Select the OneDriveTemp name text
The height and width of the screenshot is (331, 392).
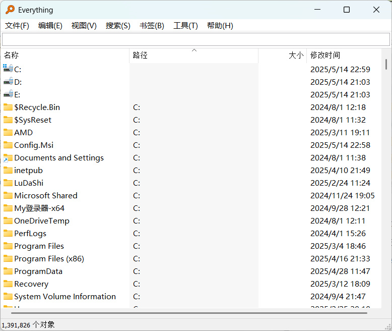42,220
